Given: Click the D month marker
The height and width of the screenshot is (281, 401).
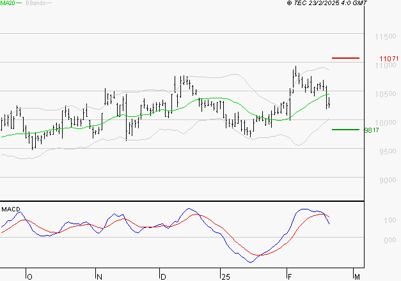Looking at the screenshot, I should tap(163, 277).
